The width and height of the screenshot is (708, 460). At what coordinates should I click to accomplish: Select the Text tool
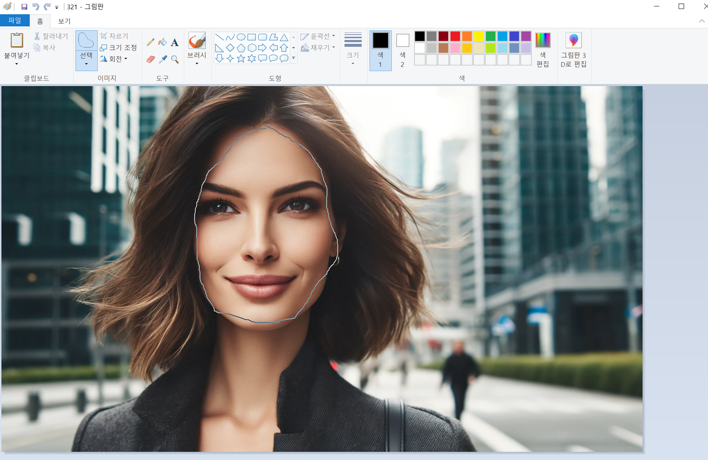174,42
